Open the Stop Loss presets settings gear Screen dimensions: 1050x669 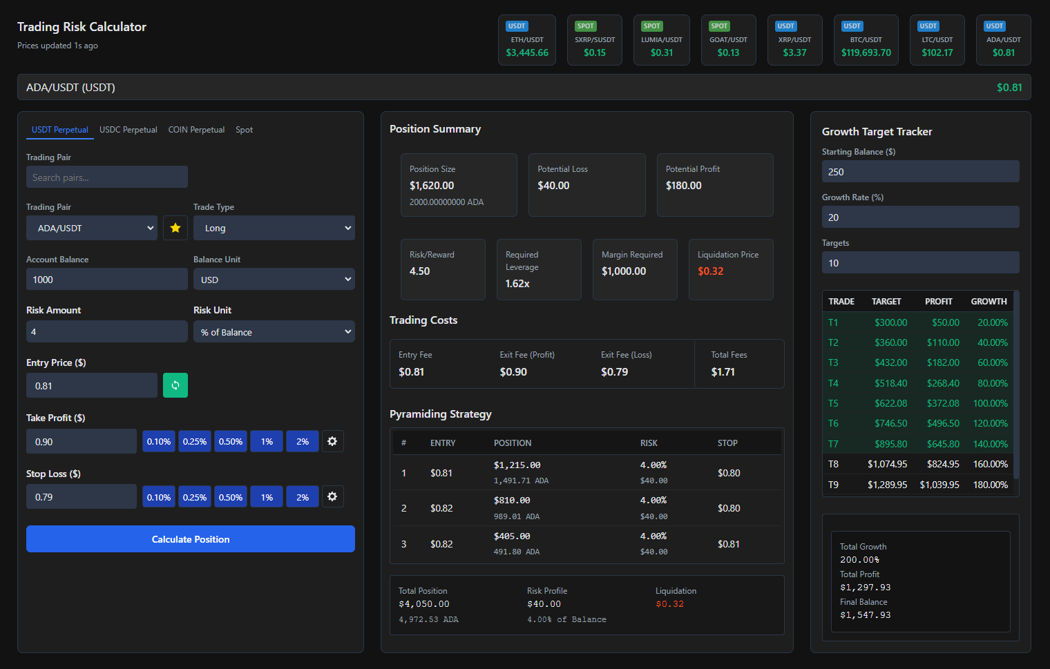tap(332, 496)
